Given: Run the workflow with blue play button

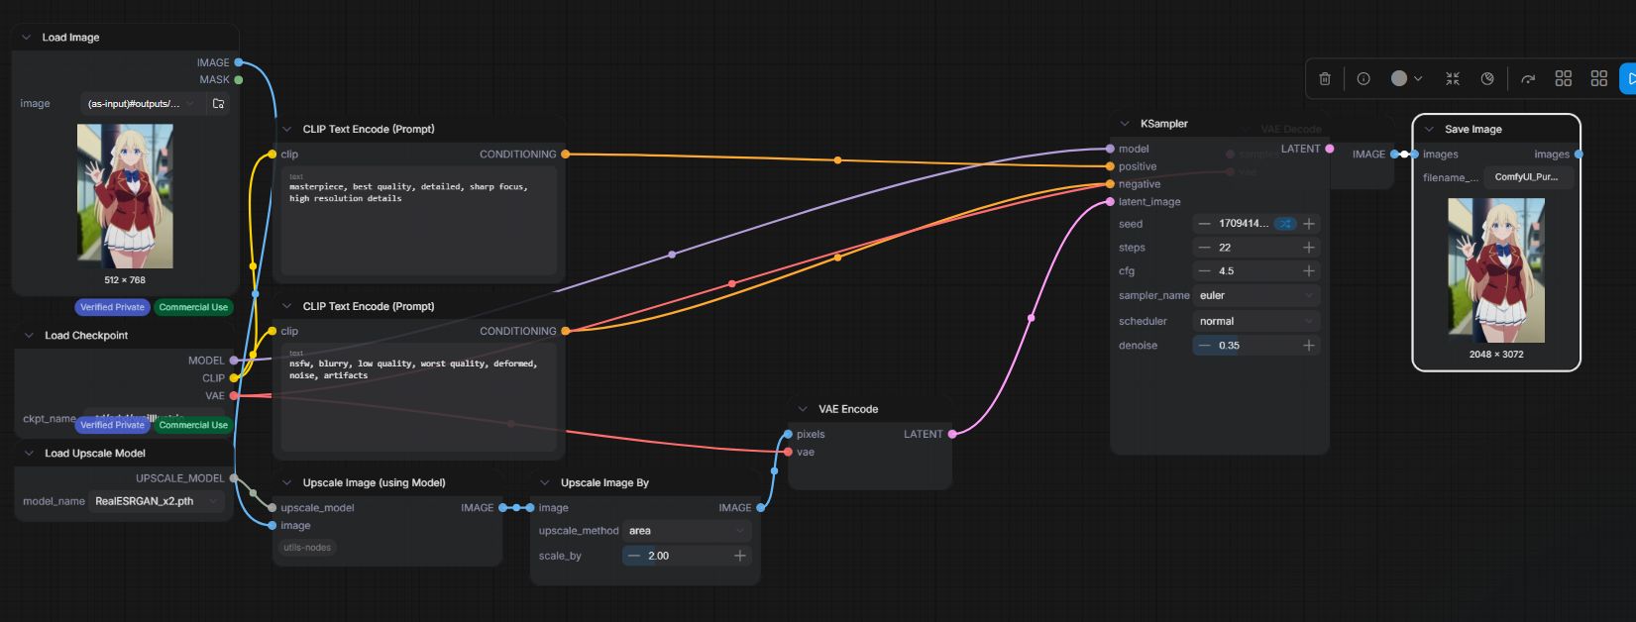Looking at the screenshot, I should (x=1628, y=78).
